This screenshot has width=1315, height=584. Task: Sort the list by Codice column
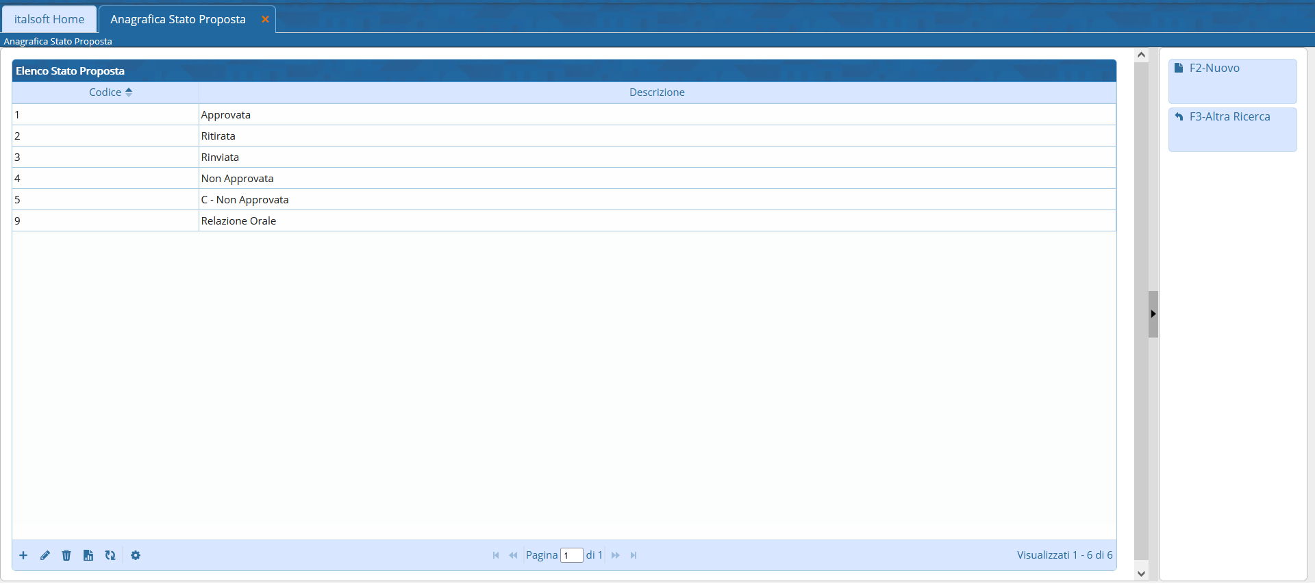coord(105,92)
